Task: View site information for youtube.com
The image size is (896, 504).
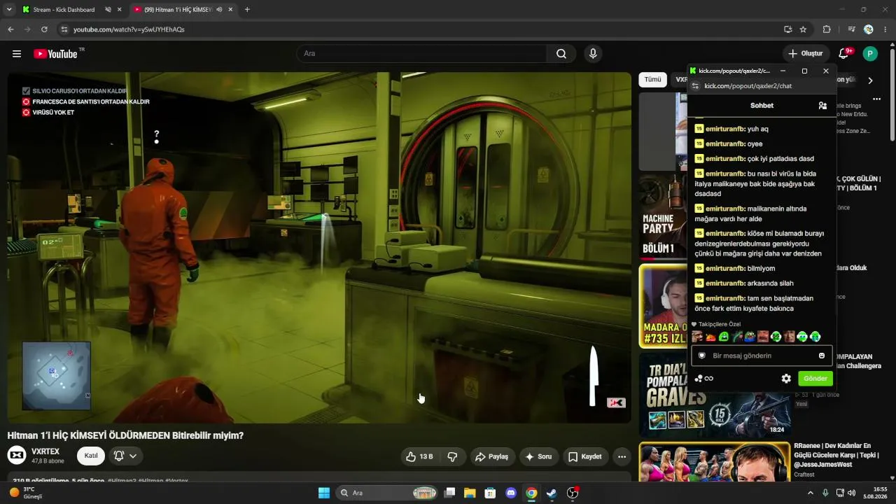Action: point(64,29)
